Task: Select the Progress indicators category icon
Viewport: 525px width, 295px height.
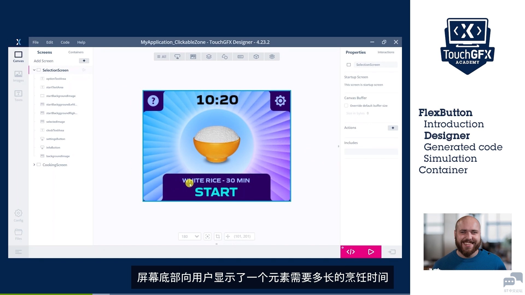Action: 240,57
